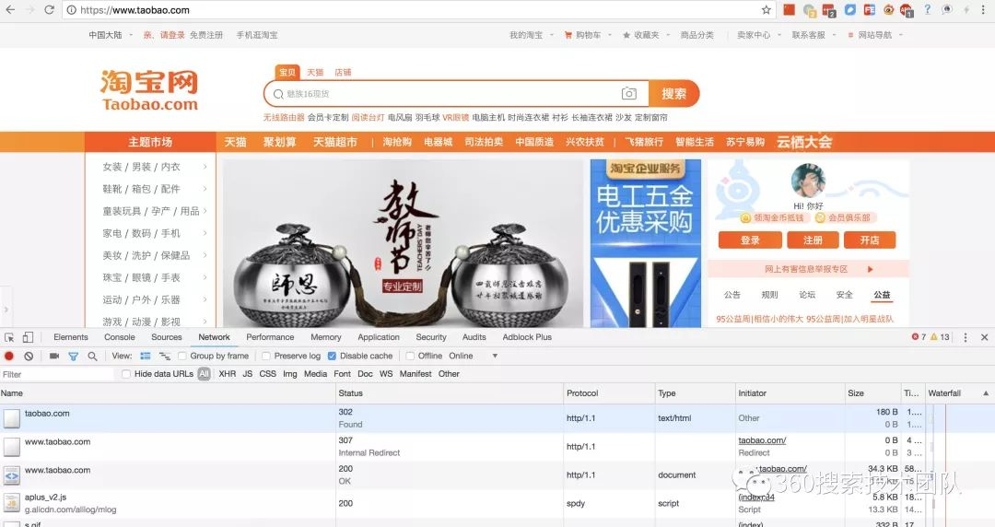Click the teacher's day banner image
The width and height of the screenshot is (995, 527).
[403, 243]
